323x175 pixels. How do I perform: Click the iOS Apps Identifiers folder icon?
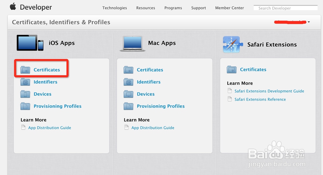pos(25,82)
